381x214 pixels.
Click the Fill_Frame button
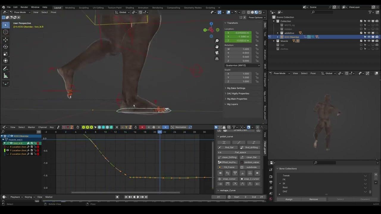tap(228, 167)
